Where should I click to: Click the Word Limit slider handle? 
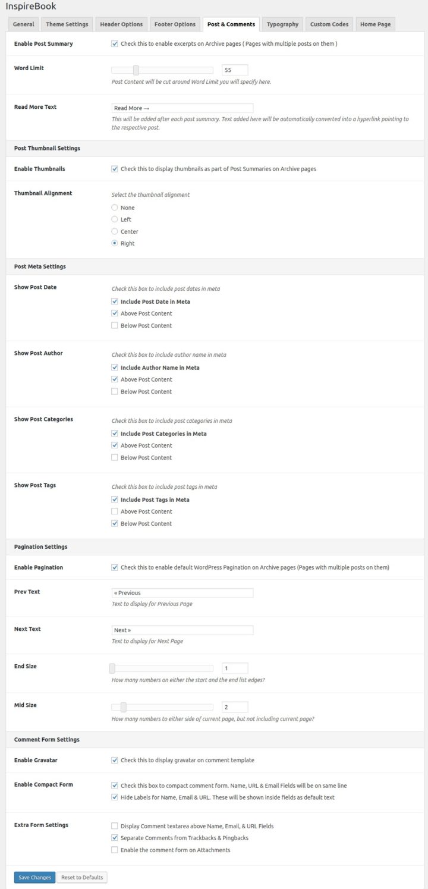coord(136,70)
